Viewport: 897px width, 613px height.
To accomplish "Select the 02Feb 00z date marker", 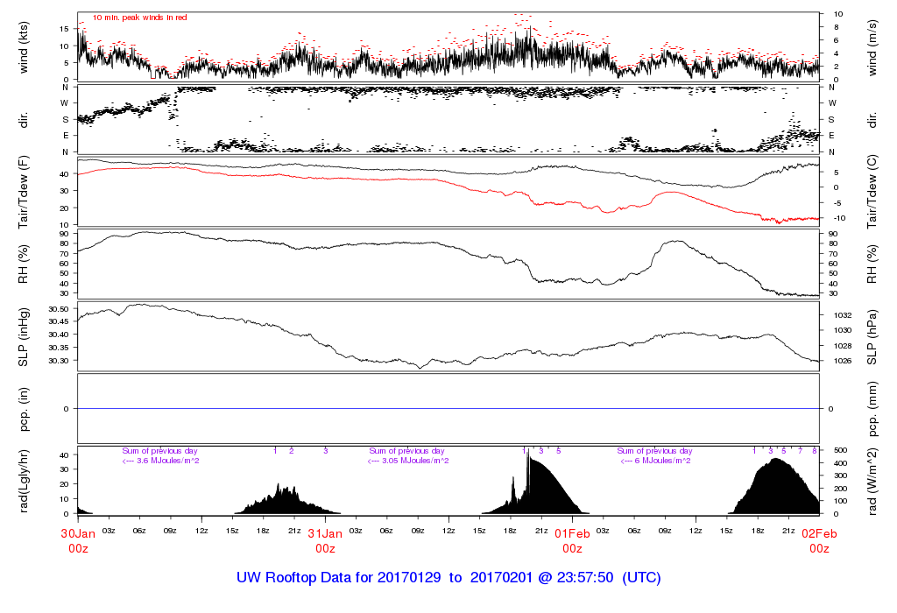I will (819, 539).
